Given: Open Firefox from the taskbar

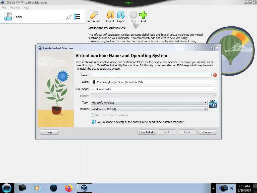Looking at the screenshot, I should point(69,188).
